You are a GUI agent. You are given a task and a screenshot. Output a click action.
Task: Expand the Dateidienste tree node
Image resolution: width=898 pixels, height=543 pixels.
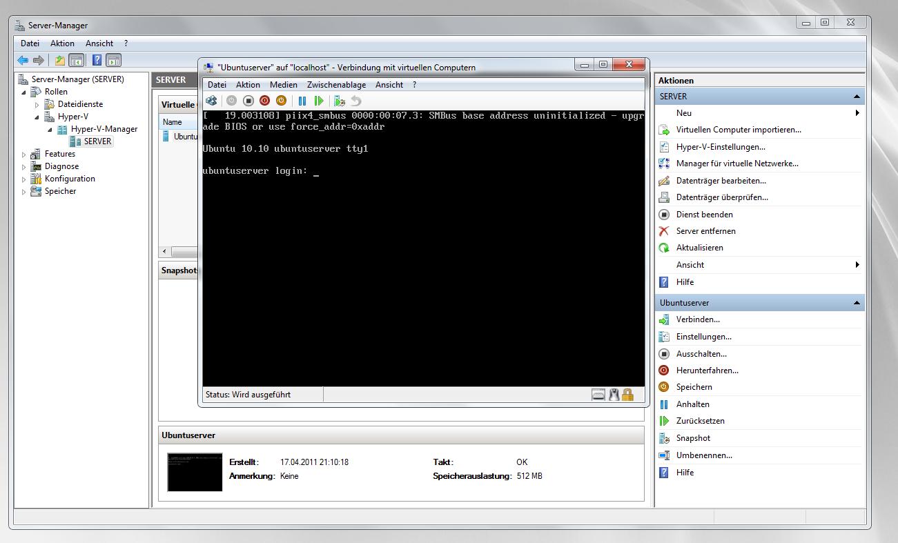(37, 104)
